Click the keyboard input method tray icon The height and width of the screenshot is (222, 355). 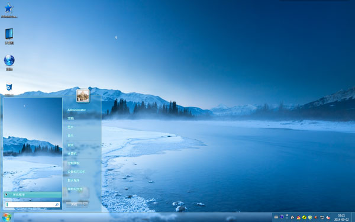[276, 217]
